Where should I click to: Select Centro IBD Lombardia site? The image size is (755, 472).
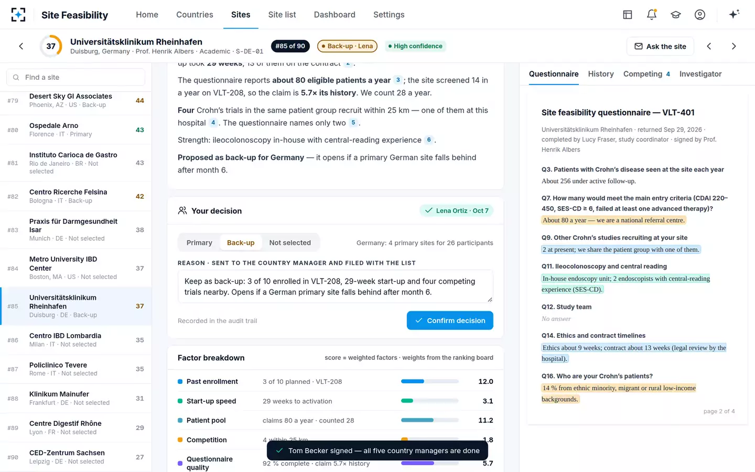(x=76, y=340)
